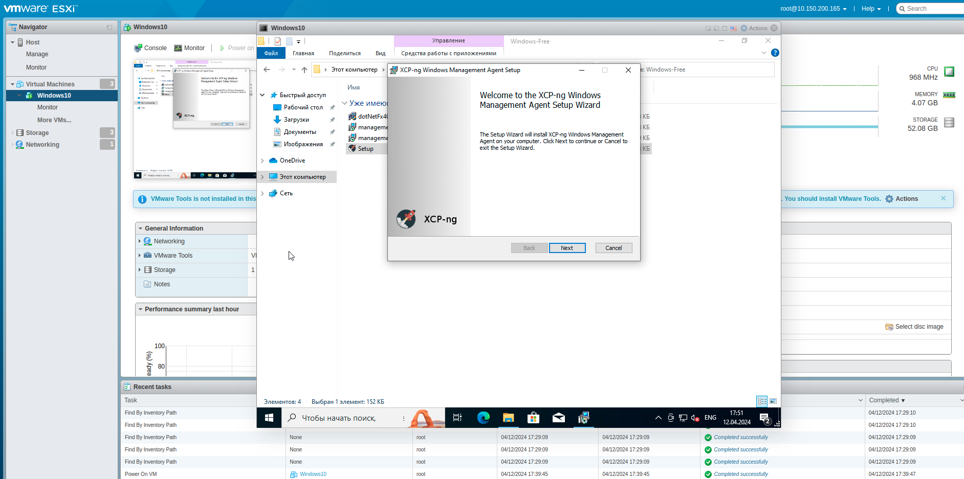The width and height of the screenshot is (964, 479).
Task: Switch to the Поделиться ribbon tab
Action: click(x=345, y=53)
